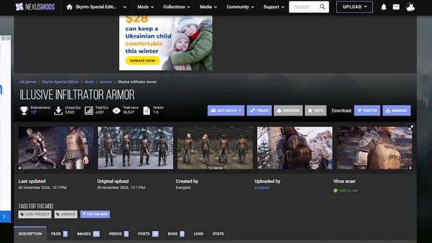Click Donate Now in the banner ad

coord(142,61)
